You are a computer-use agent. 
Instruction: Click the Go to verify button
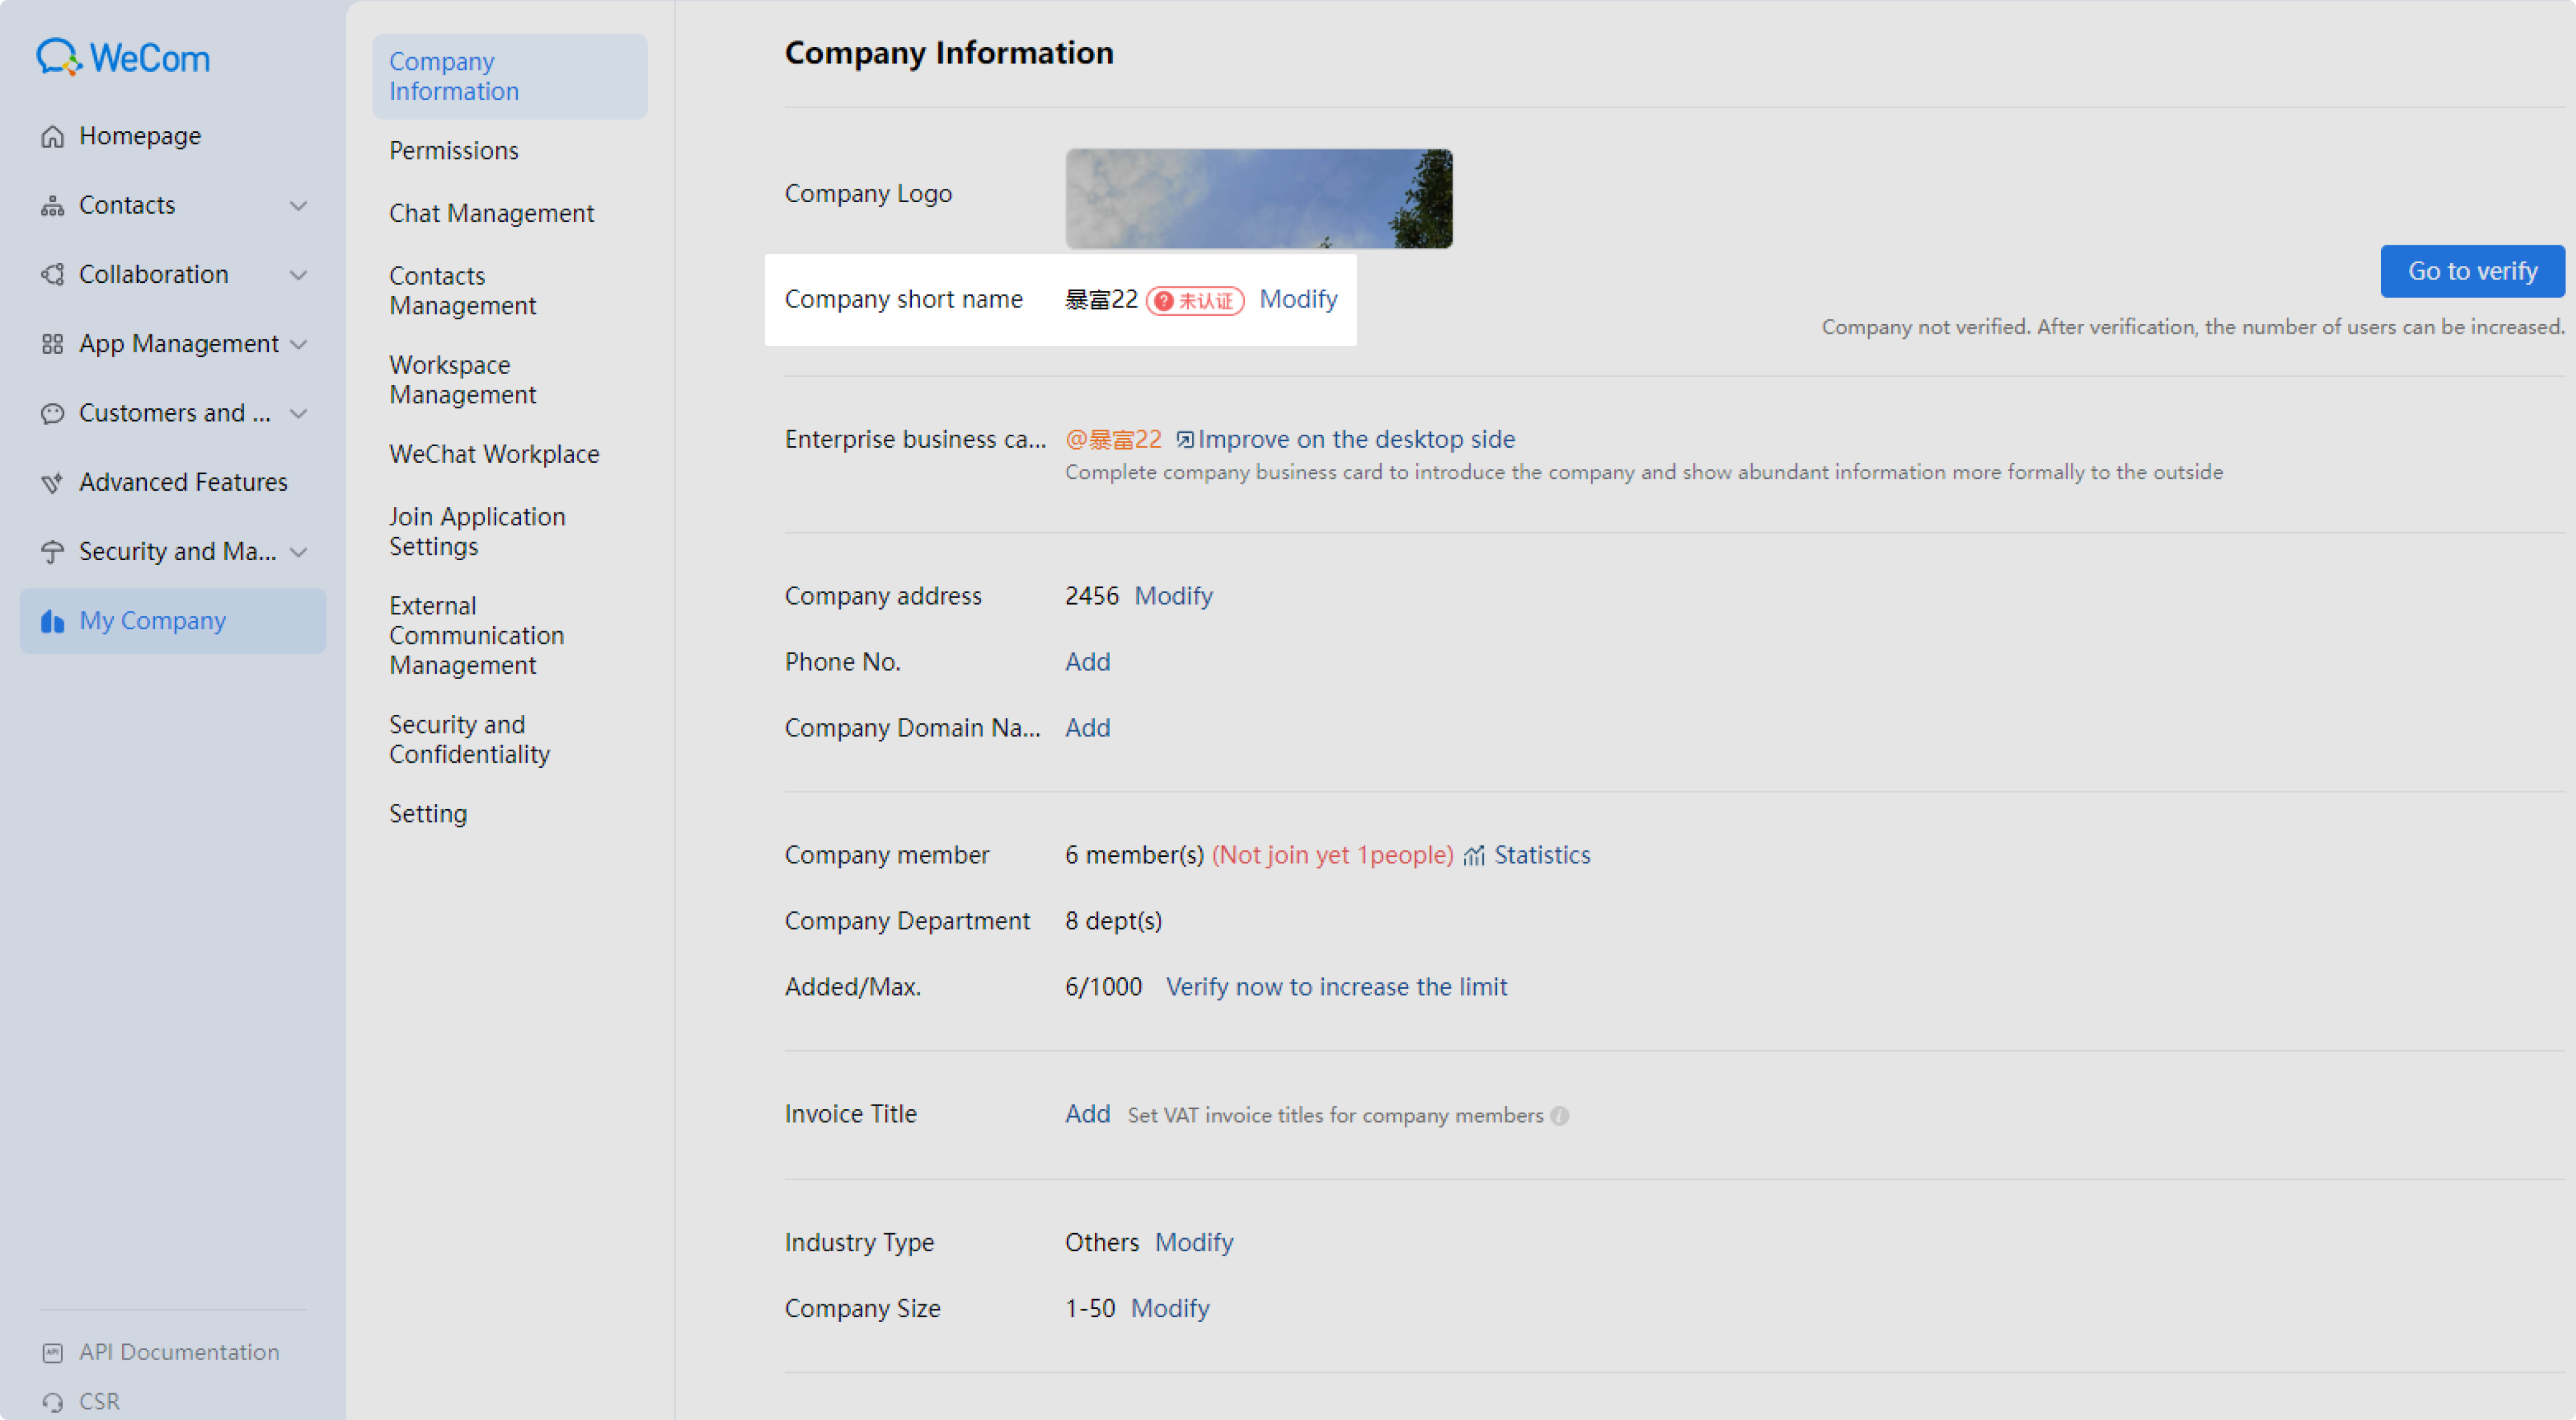pyautogui.click(x=2472, y=271)
